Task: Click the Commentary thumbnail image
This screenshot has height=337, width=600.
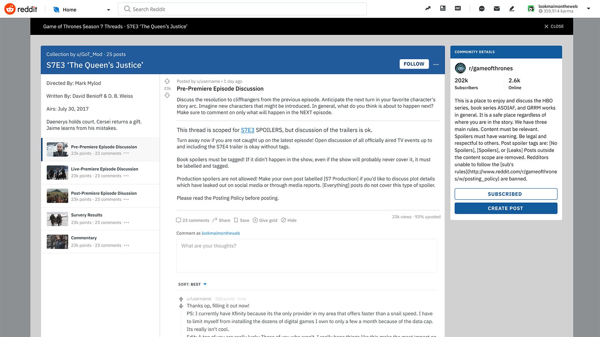Action: click(x=57, y=242)
